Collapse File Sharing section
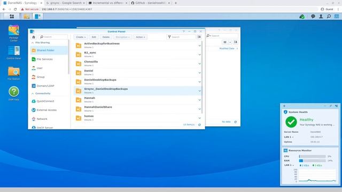The image size is (342, 192). point(33,43)
